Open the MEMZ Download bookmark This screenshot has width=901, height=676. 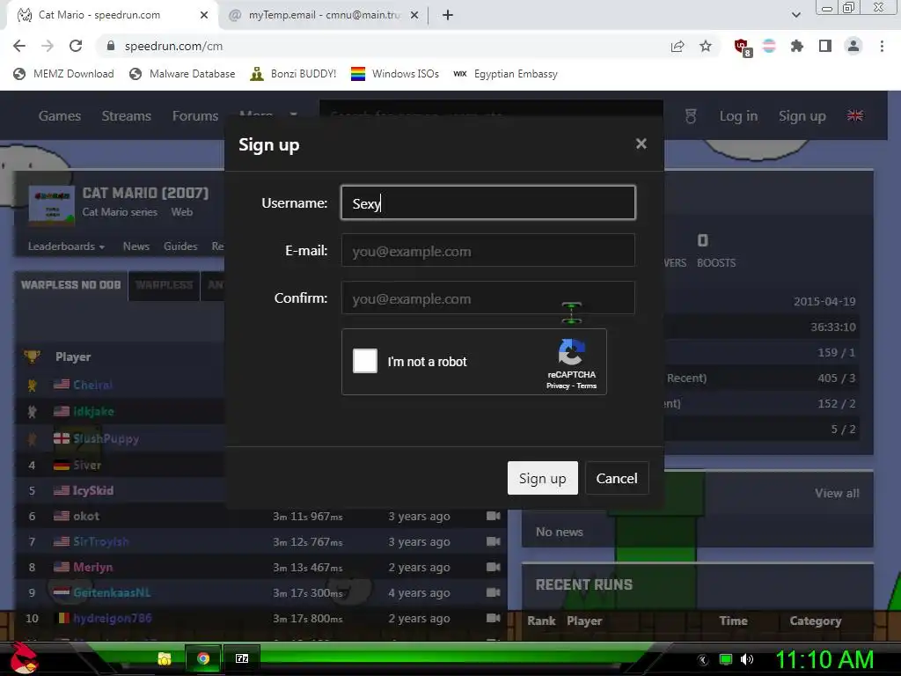coord(63,74)
